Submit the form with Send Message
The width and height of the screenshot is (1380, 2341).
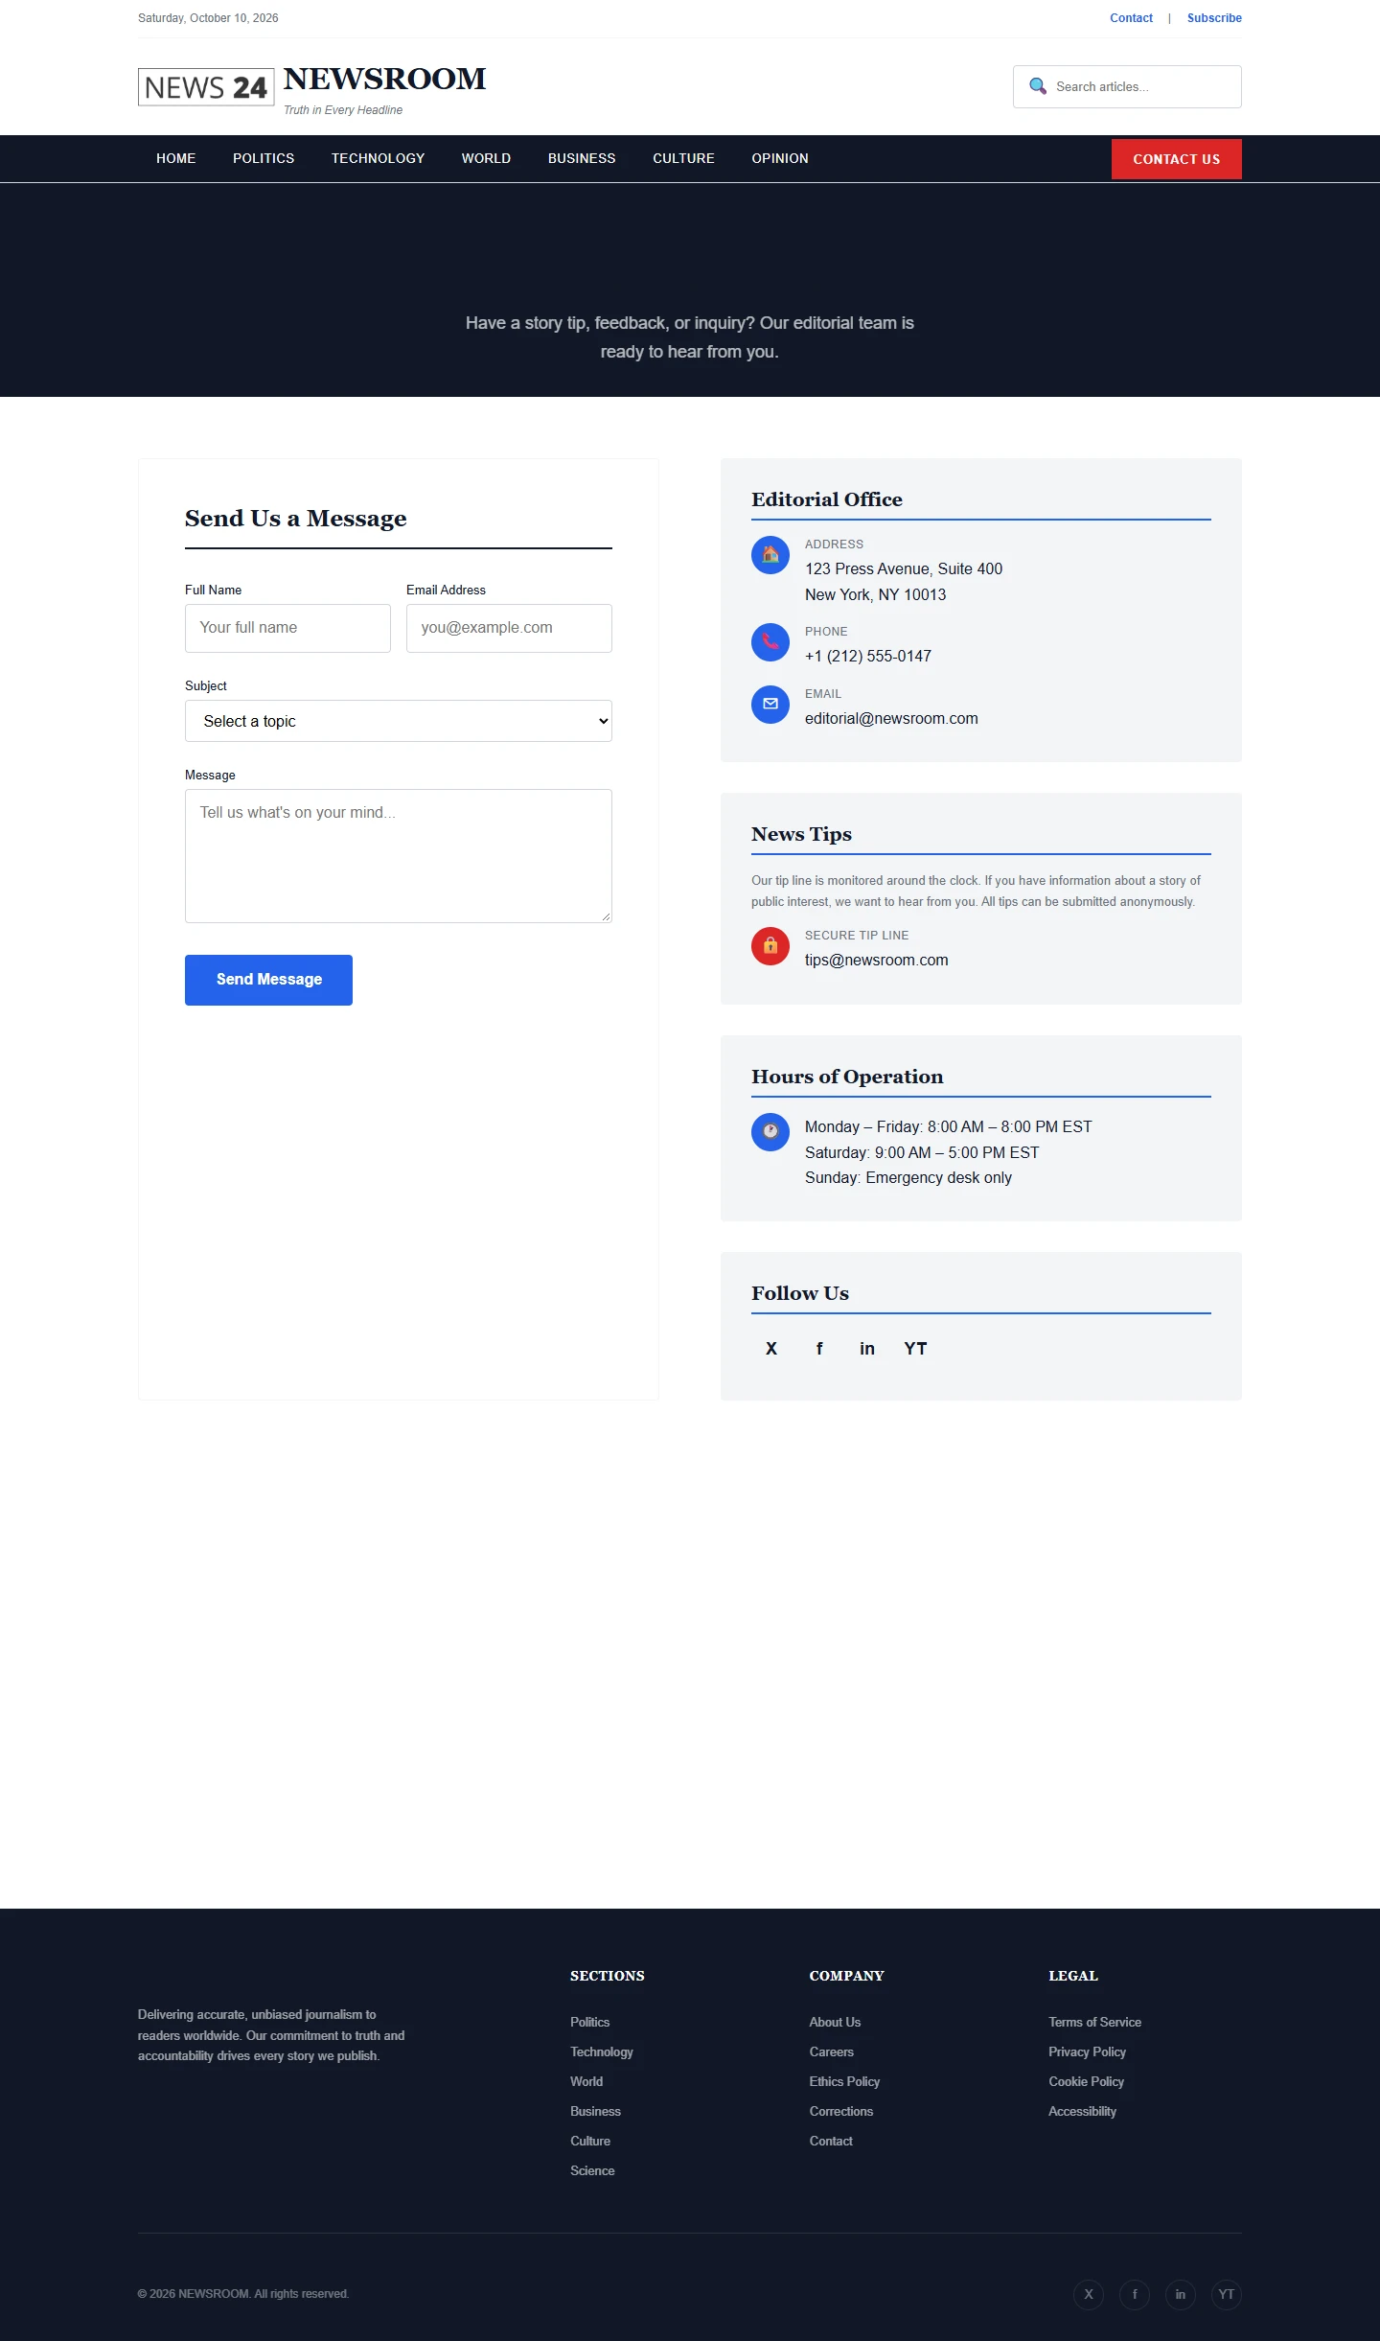point(268,980)
